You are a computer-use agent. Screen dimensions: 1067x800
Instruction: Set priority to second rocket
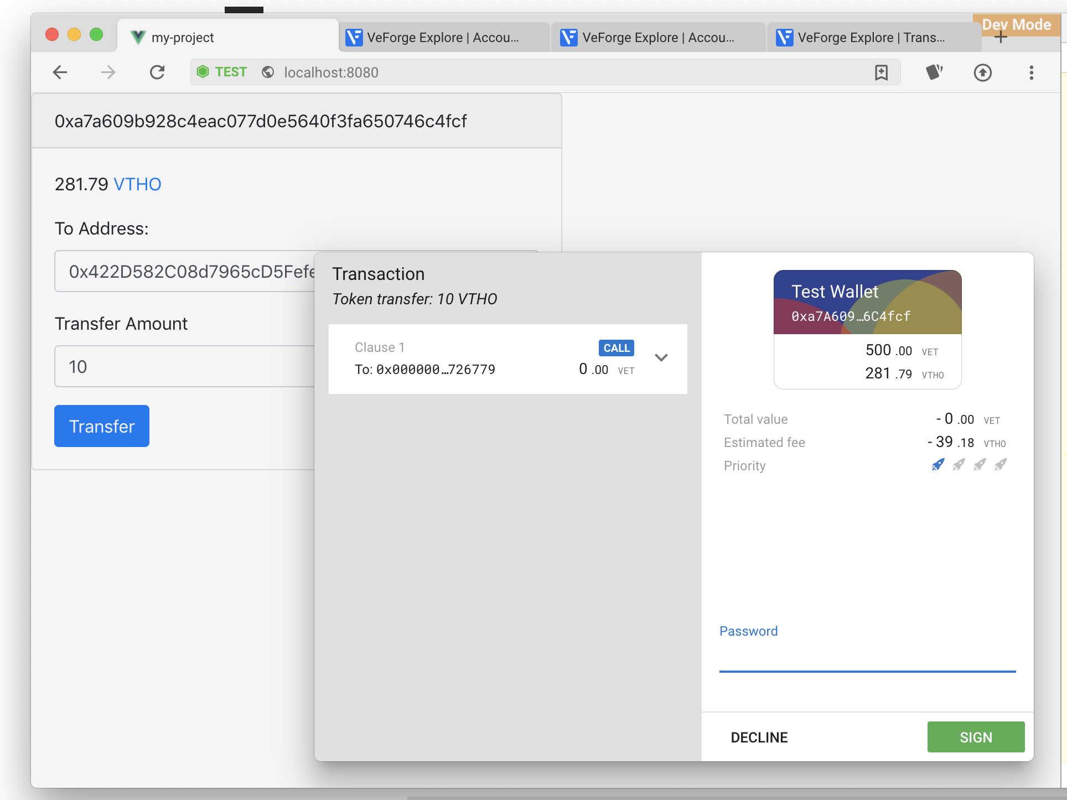(x=959, y=465)
